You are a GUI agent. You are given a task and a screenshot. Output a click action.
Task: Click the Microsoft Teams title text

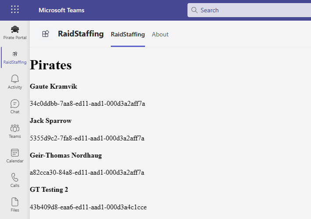coord(61,10)
